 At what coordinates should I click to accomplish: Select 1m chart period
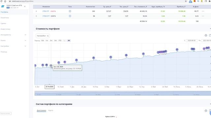pos(47,41)
